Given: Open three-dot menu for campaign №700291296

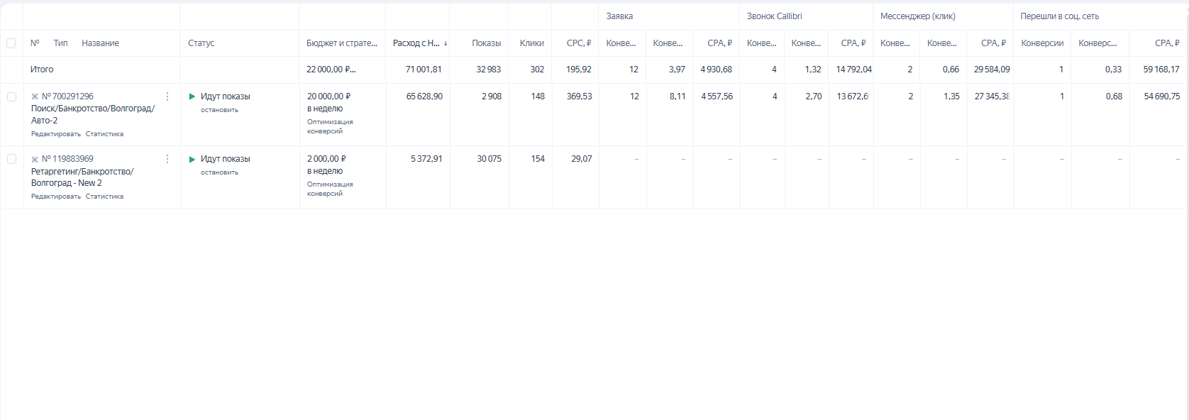Looking at the screenshot, I should click(x=167, y=96).
